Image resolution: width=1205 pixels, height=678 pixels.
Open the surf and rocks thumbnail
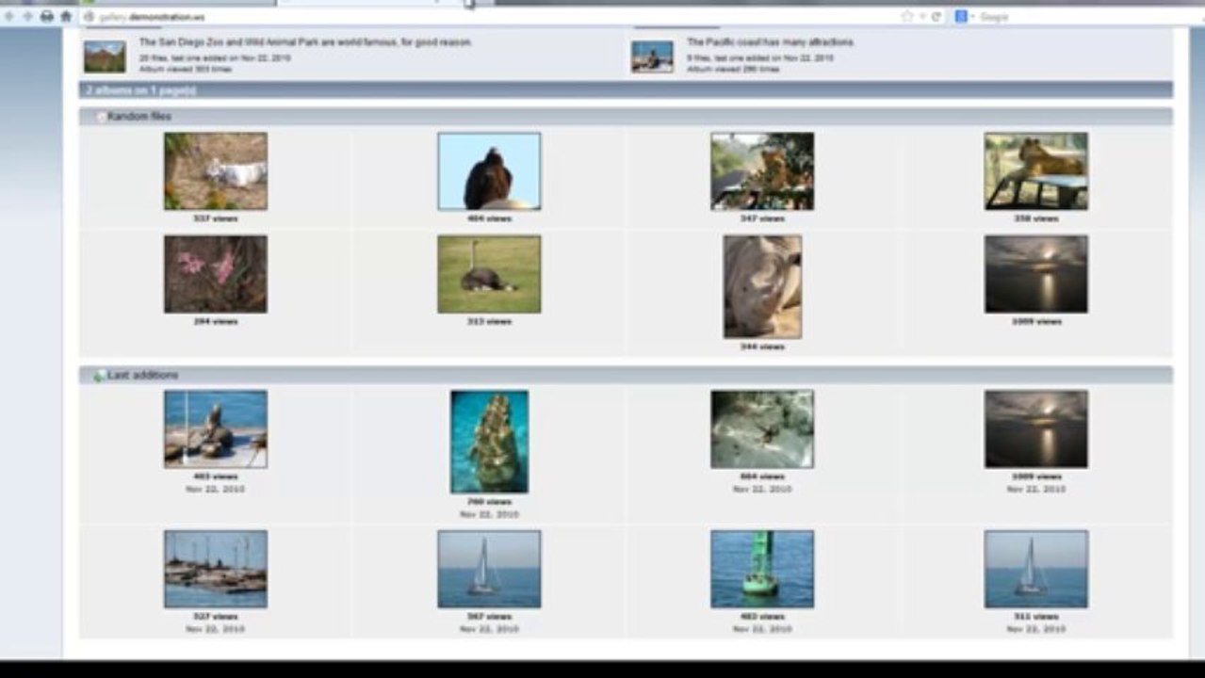(762, 429)
